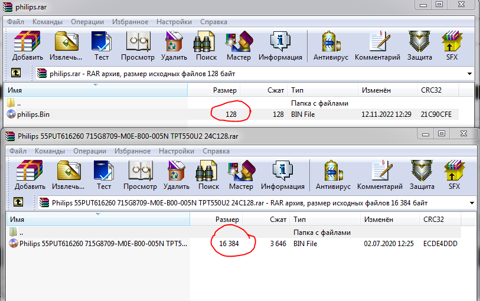This screenshot has width=480, height=301.
Task: Open Файл menu in 55PUT616260 archive window
Action: coord(18,151)
